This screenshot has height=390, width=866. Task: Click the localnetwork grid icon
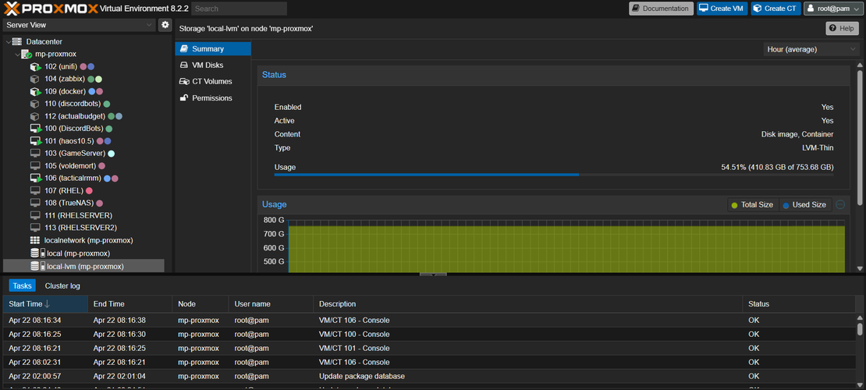tap(35, 240)
